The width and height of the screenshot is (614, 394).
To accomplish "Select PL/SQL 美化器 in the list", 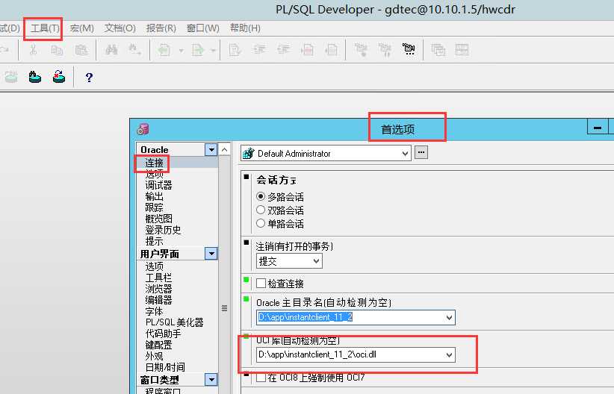I will pyautogui.click(x=174, y=322).
